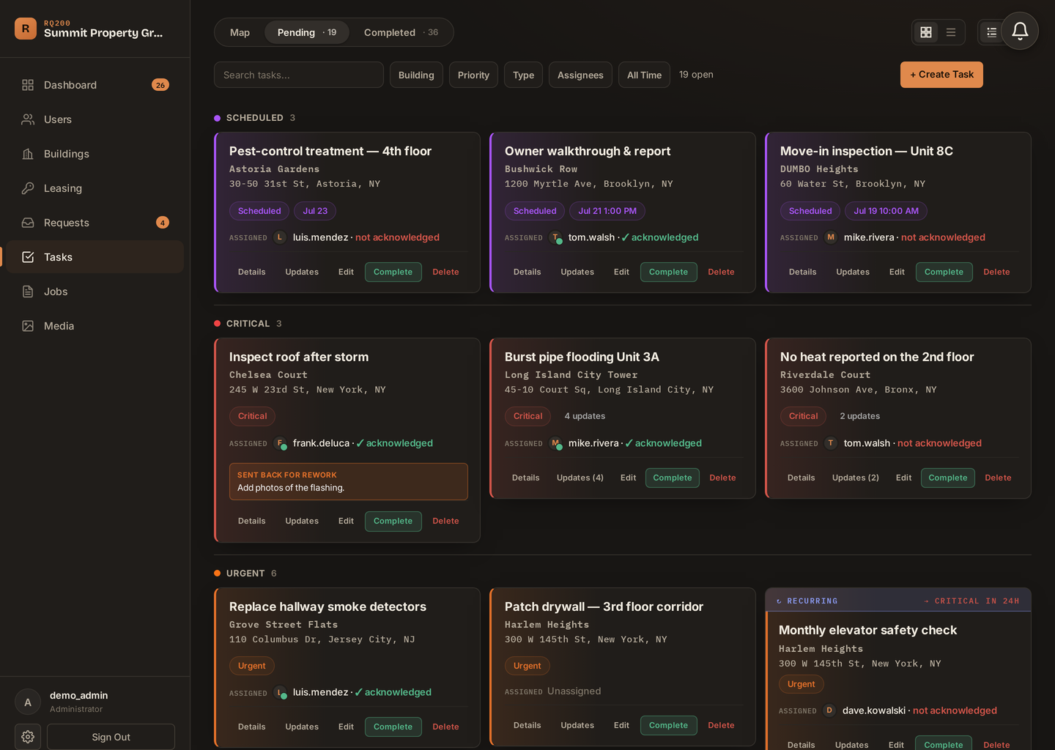
Task: Click the Buildings sidebar icon
Action: point(28,154)
